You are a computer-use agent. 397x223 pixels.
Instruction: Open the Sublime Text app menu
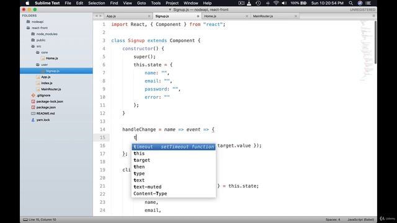(47, 3)
